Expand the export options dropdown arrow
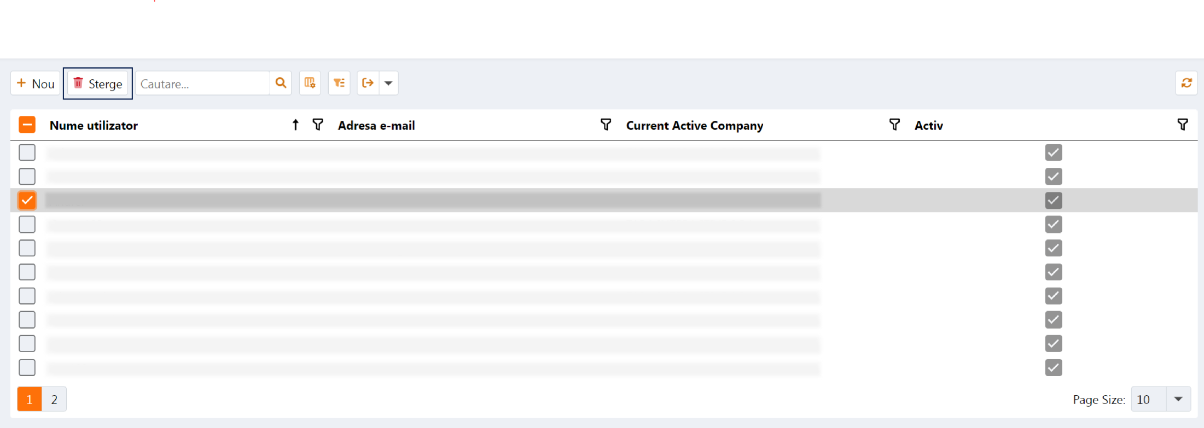Screen dimensions: 1204x428 click(388, 83)
